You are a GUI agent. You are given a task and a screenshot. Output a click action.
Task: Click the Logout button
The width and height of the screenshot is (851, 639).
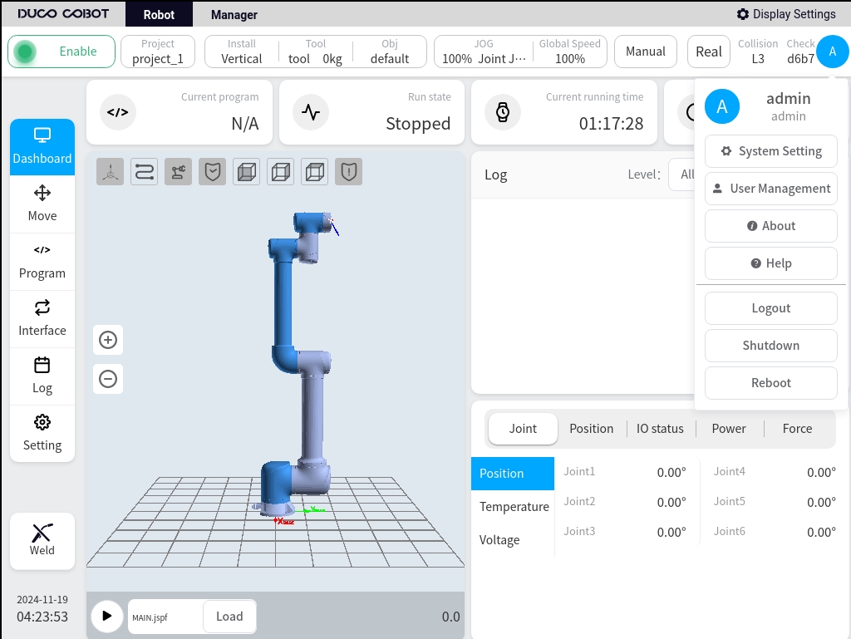pos(770,308)
